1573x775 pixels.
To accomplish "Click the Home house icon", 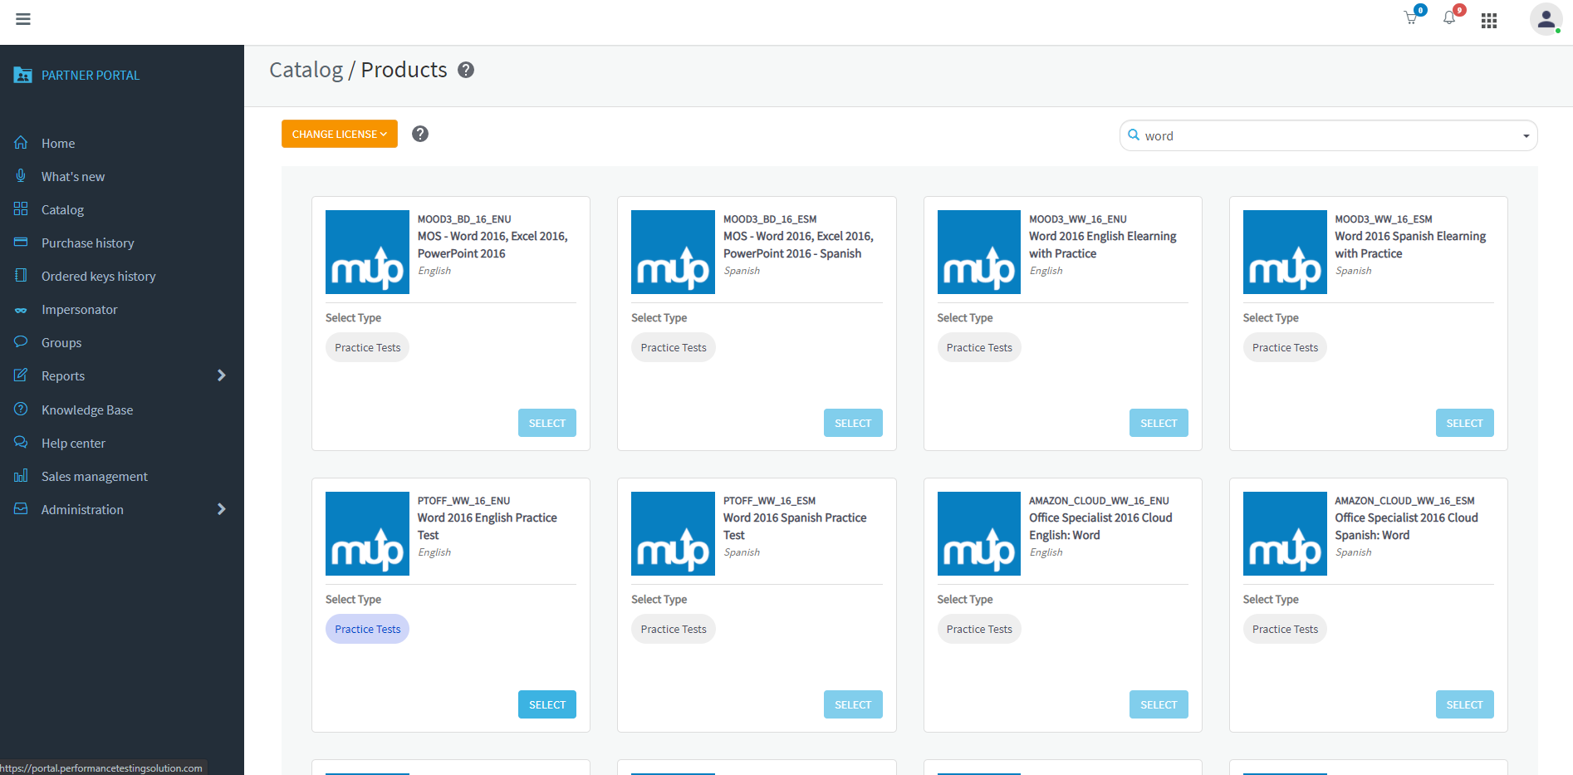I will pyautogui.click(x=21, y=143).
